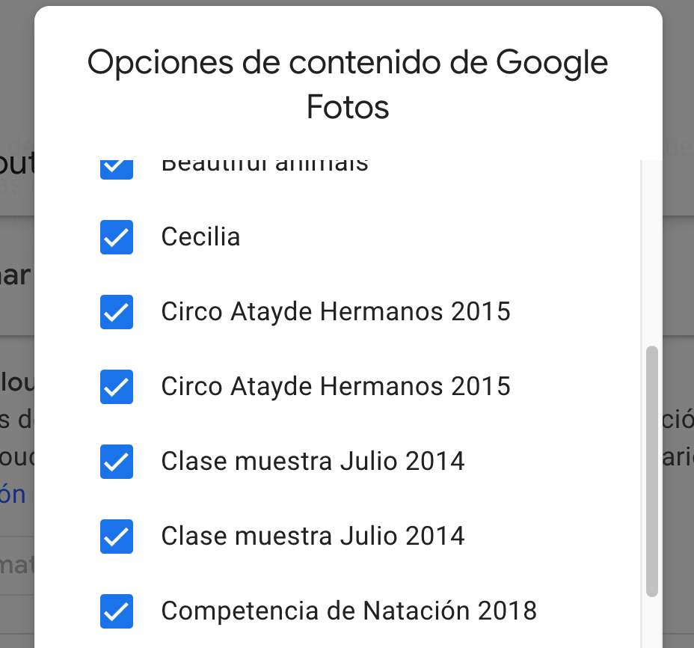Click the scrollbar track below the thumb
The image size is (694, 648).
coord(652,623)
